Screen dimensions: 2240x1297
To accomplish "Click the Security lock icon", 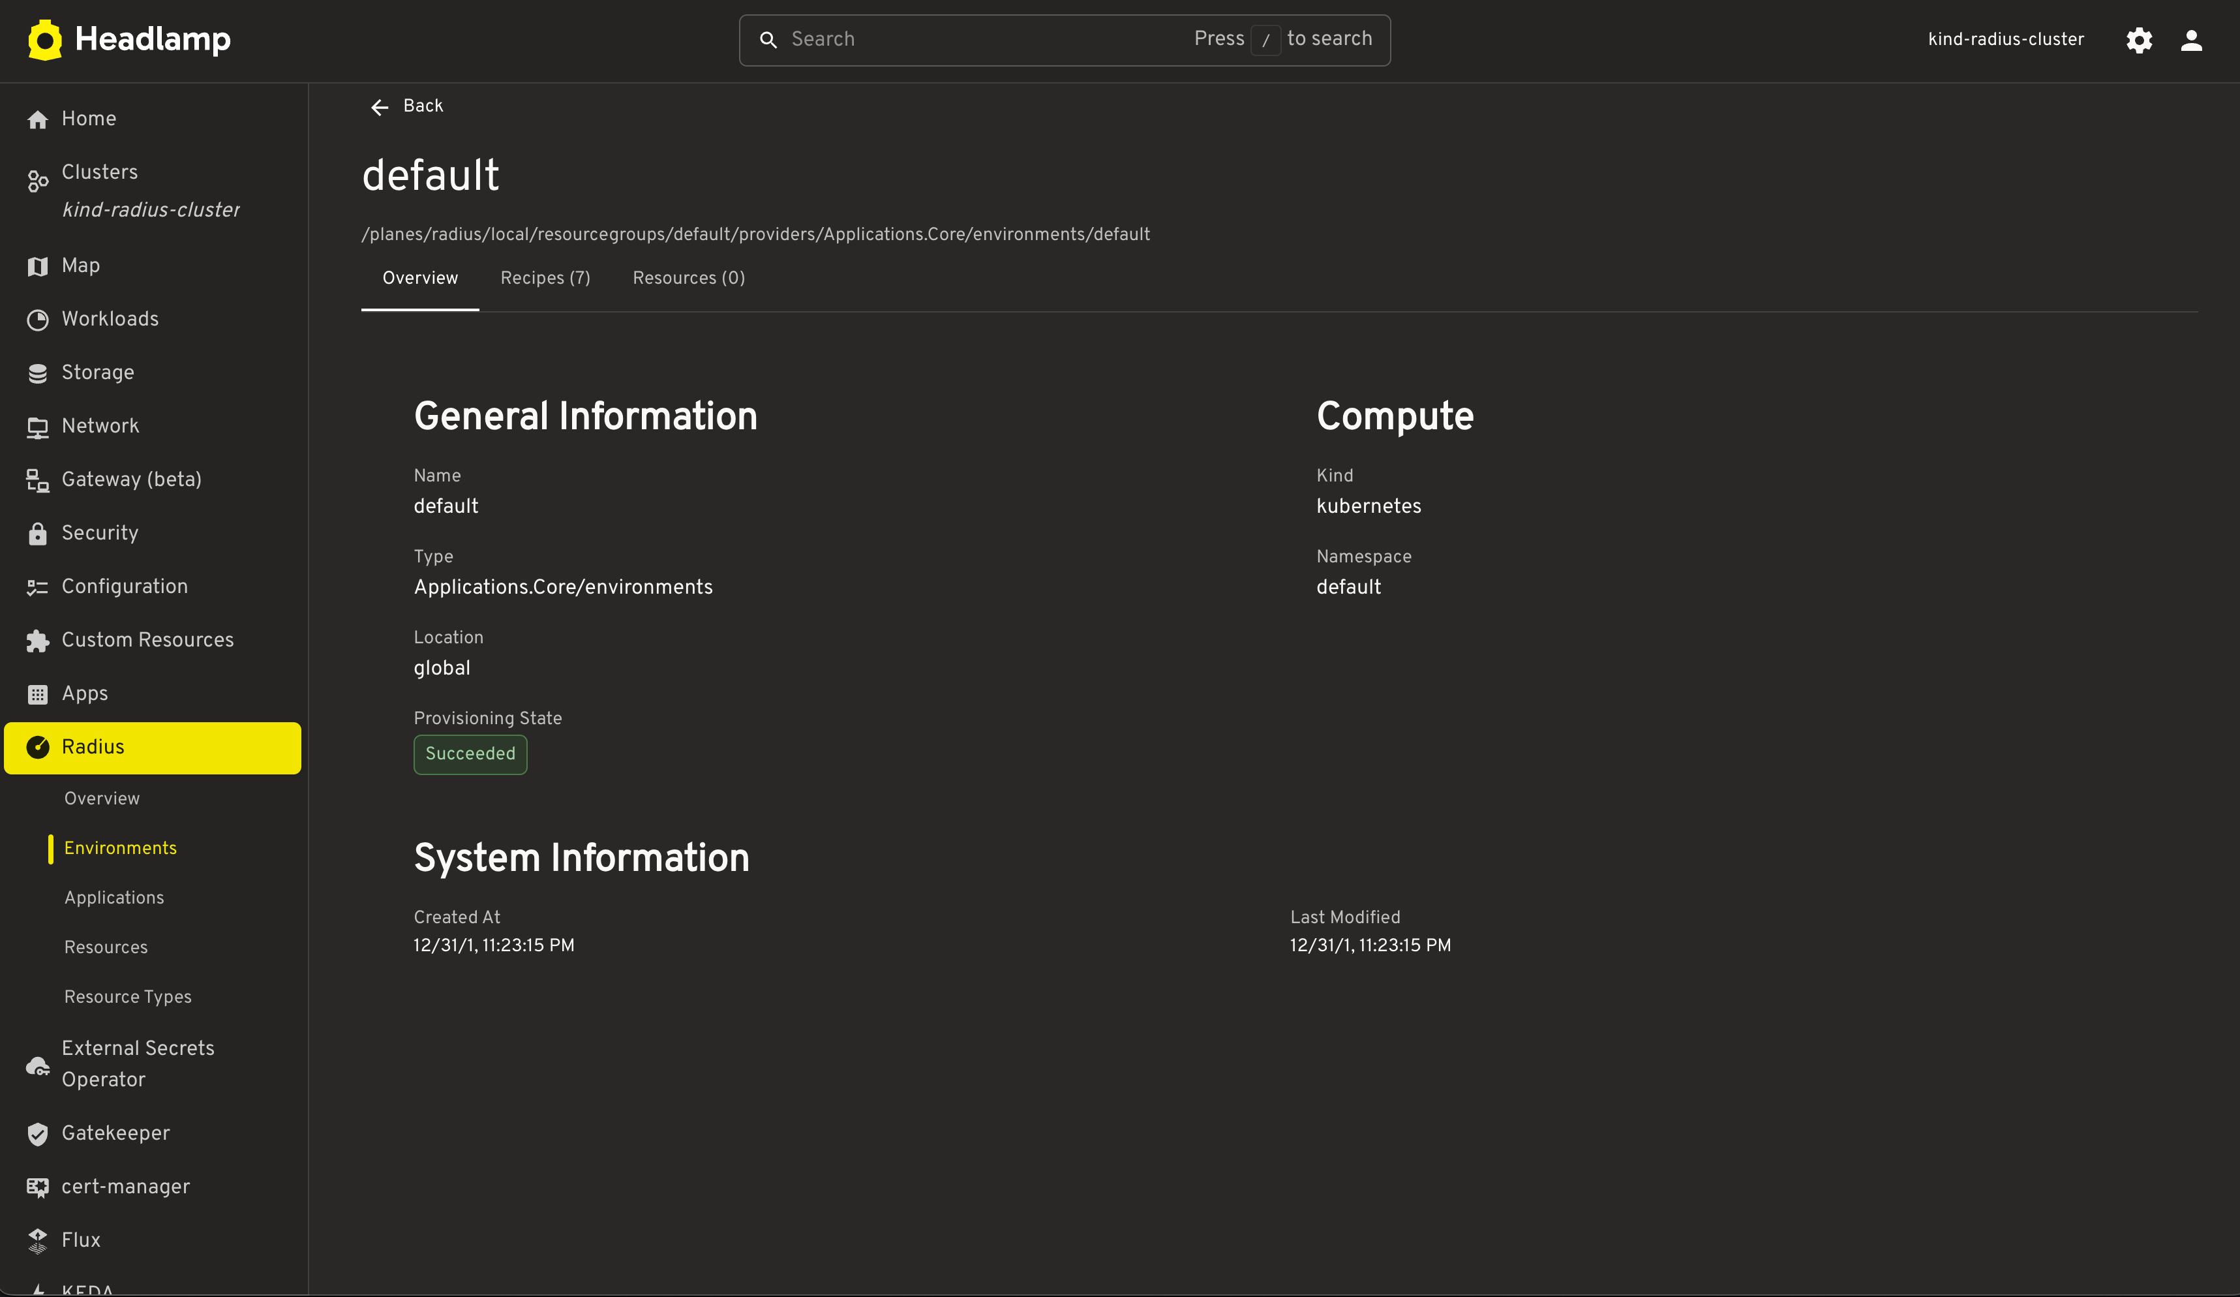I will pos(37,534).
